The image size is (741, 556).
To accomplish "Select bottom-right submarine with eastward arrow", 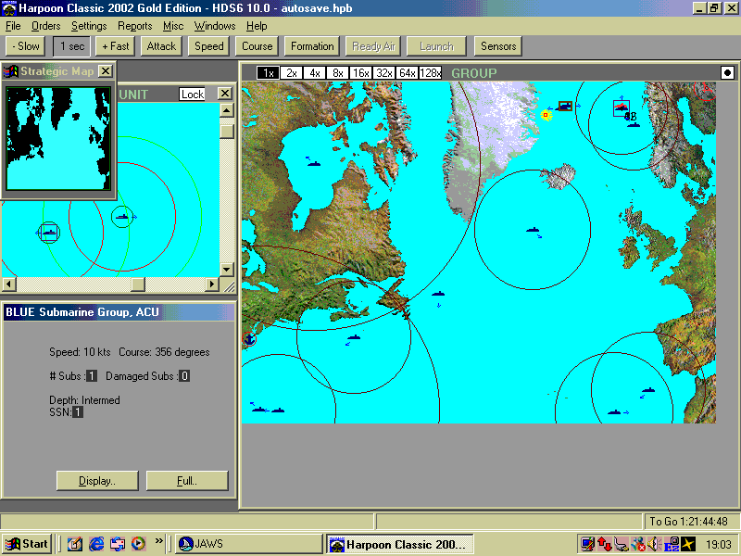I will pos(614,412).
